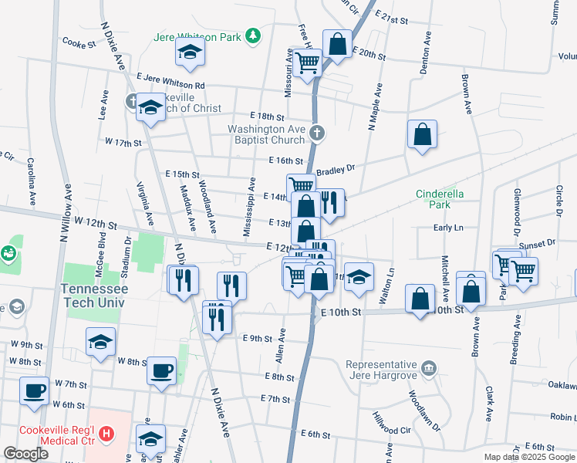
Task: Click the Tennessee Tech Univ label
Action: 94,296
